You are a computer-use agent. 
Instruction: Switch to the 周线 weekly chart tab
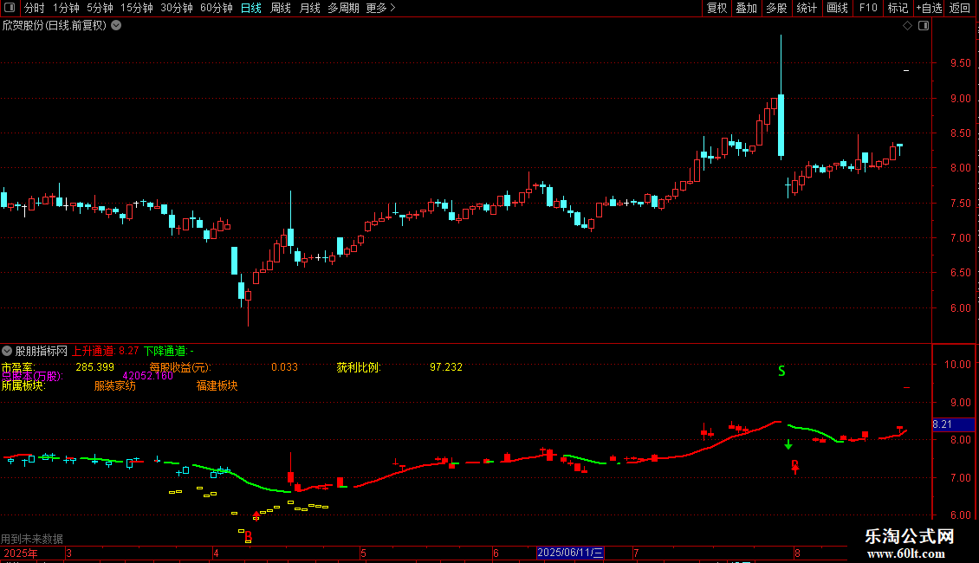pyautogui.click(x=281, y=8)
